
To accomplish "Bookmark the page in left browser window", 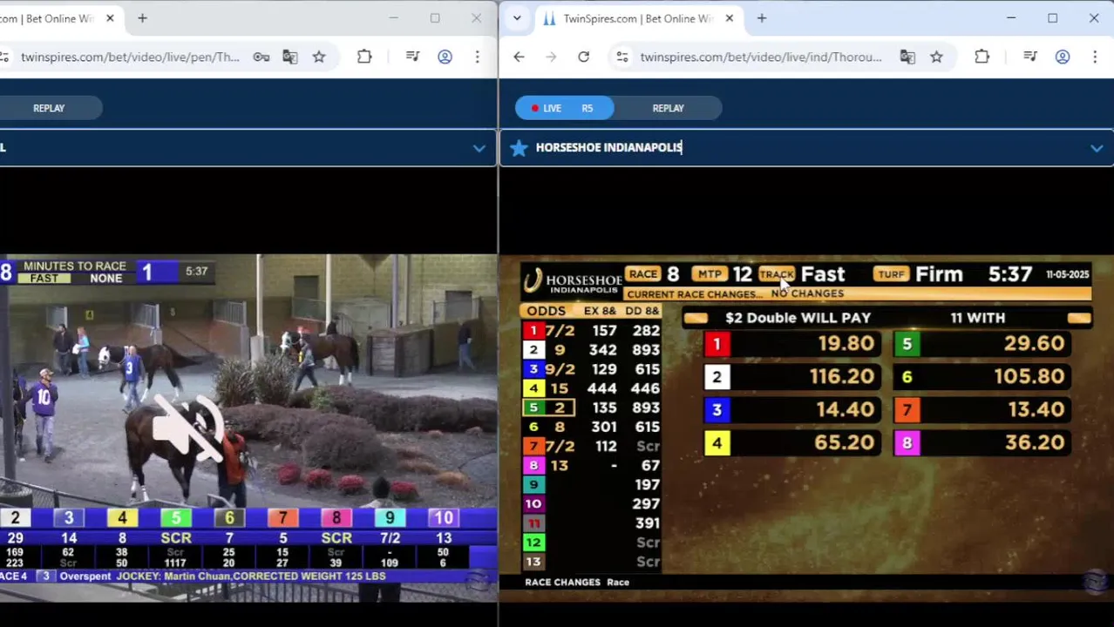I will pyautogui.click(x=319, y=57).
